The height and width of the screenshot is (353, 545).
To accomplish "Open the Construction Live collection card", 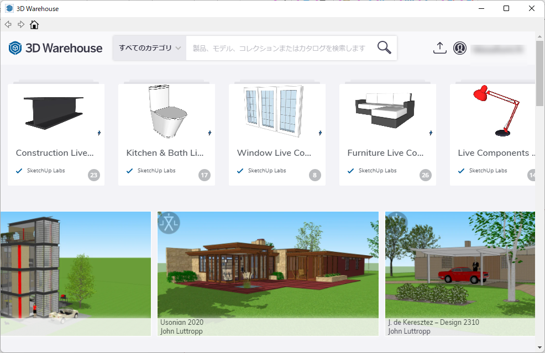I will (x=56, y=134).
